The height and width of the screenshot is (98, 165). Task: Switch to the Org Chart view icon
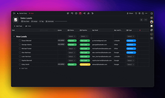tap(88, 13)
